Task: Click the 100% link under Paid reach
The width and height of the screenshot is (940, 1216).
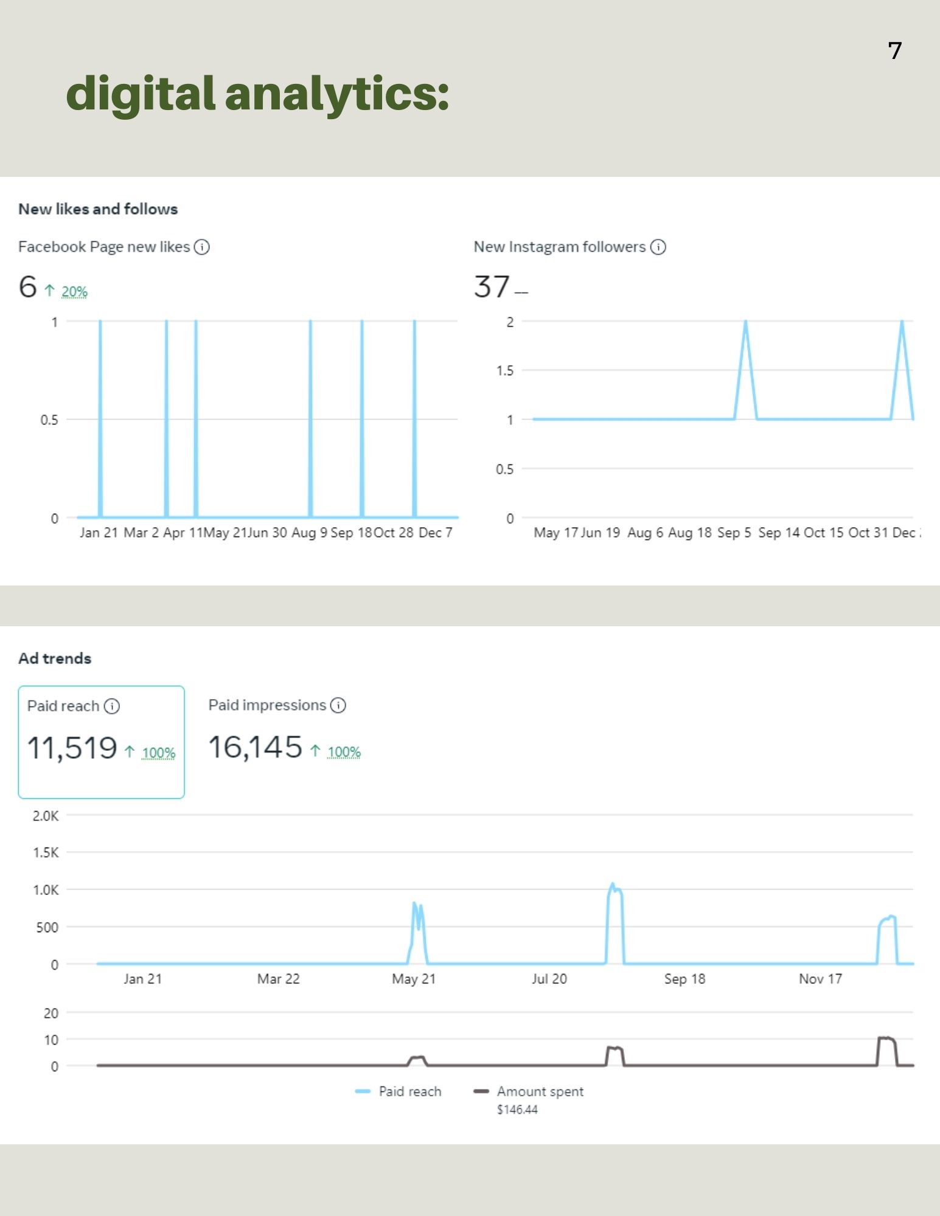Action: [158, 753]
